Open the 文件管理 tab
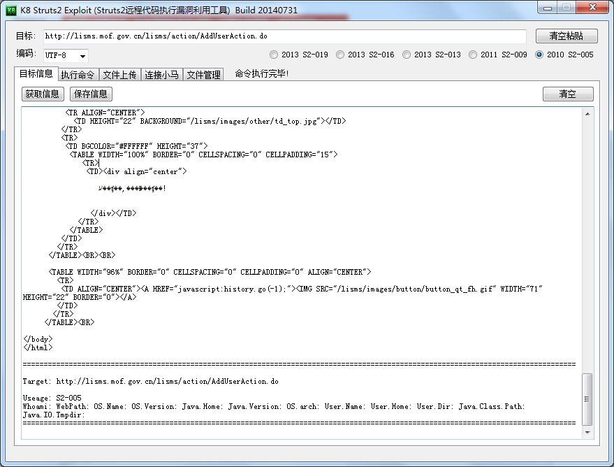 pos(203,75)
